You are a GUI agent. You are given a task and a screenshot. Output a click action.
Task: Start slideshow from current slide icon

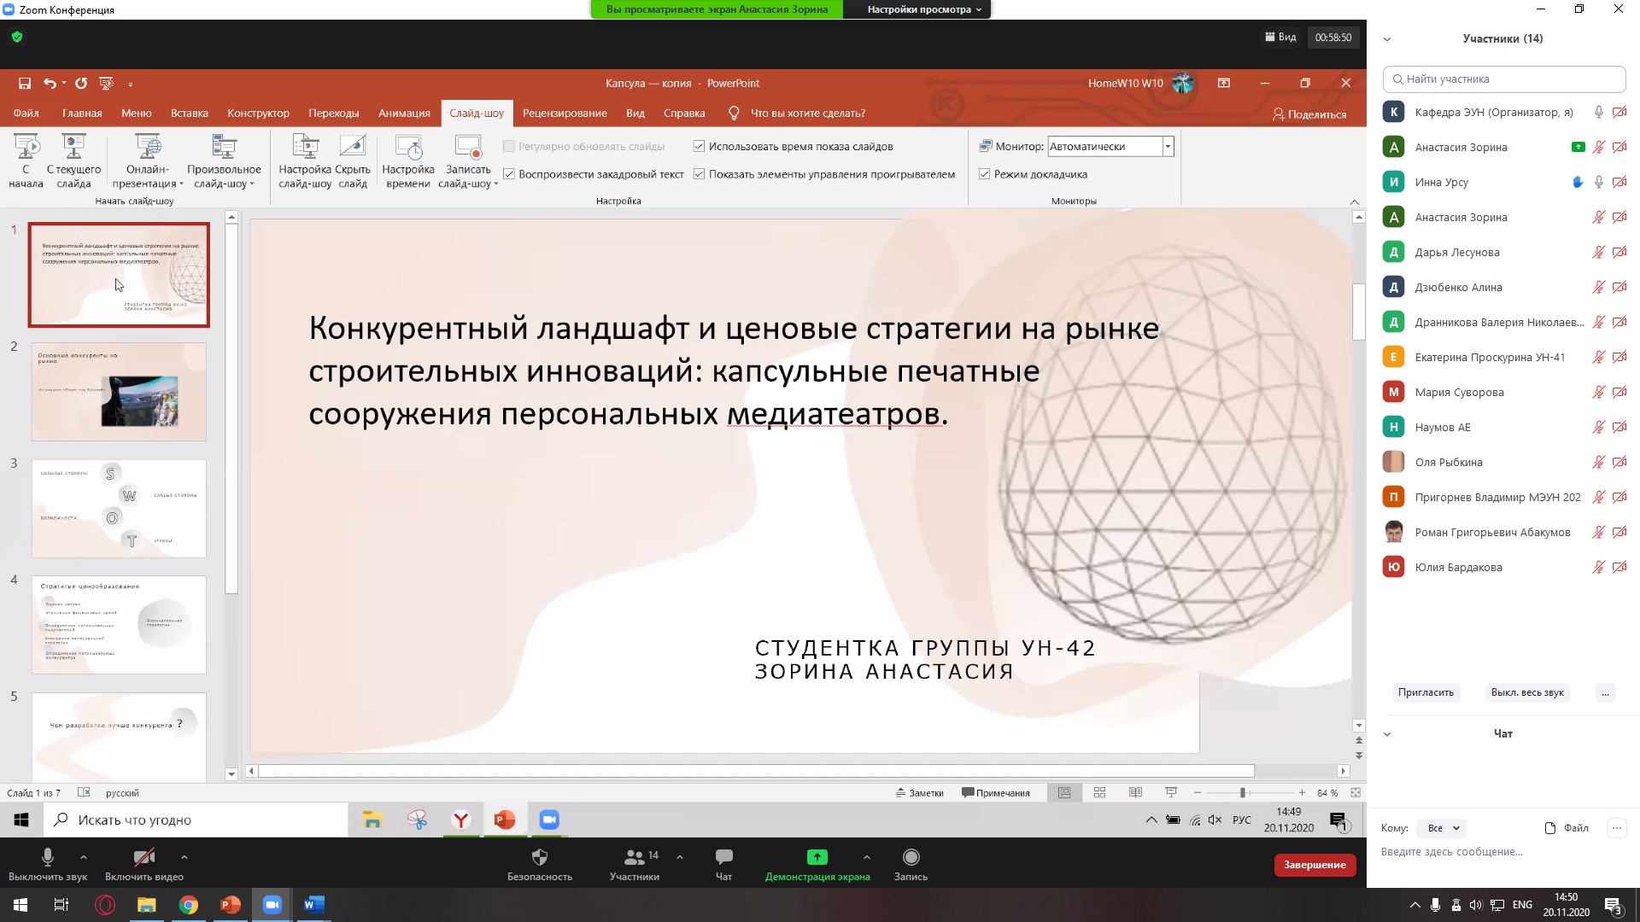pos(73,147)
